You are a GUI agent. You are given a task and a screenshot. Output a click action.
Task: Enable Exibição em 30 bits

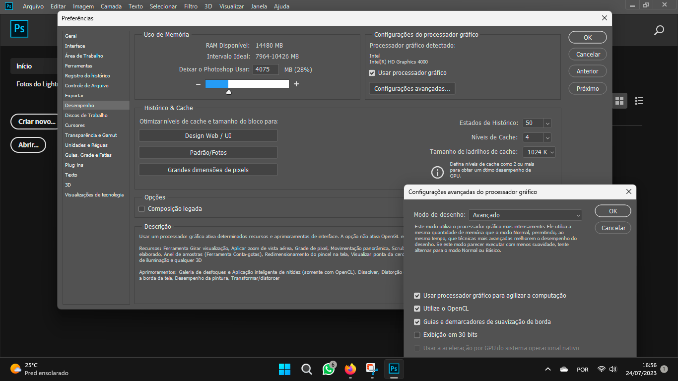click(417, 335)
